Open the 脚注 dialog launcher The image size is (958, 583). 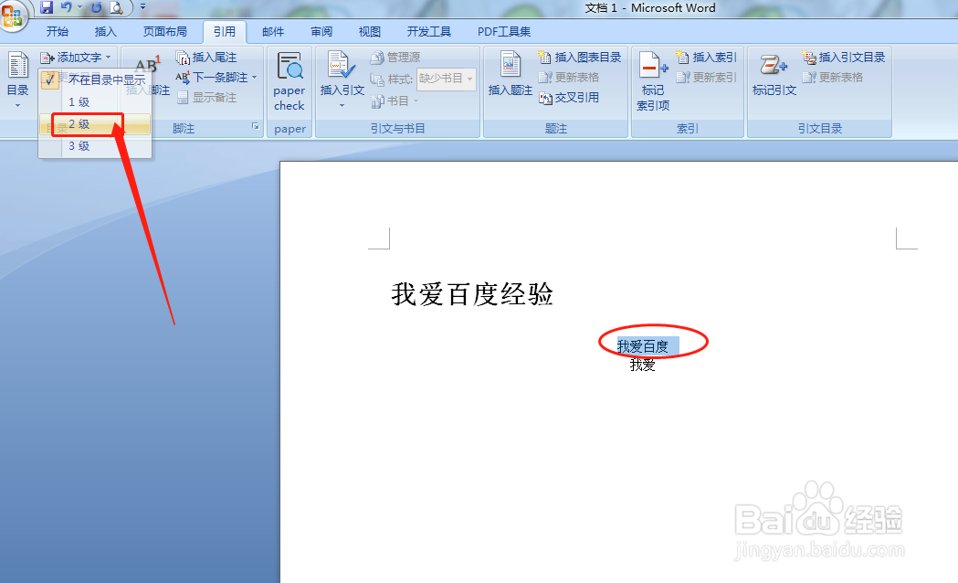pos(256,126)
